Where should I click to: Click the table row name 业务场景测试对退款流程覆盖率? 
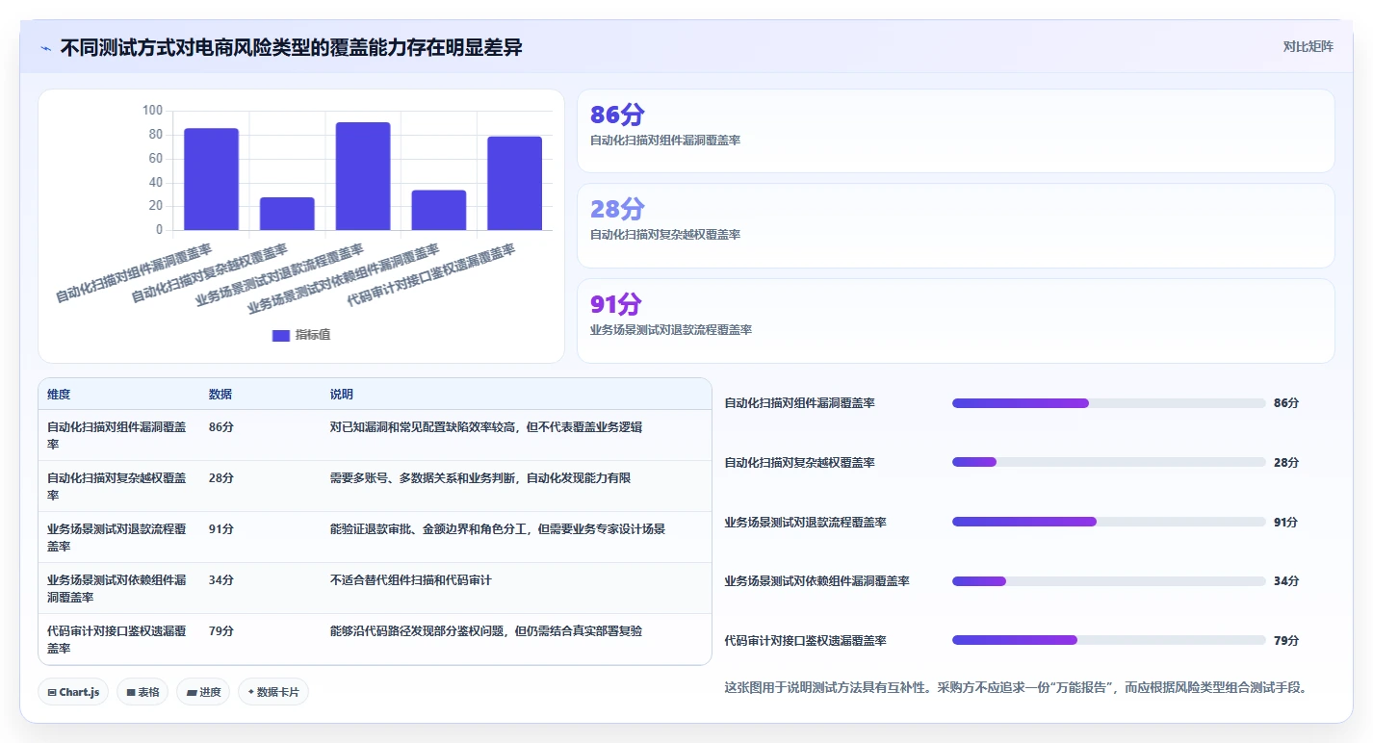click(x=117, y=538)
